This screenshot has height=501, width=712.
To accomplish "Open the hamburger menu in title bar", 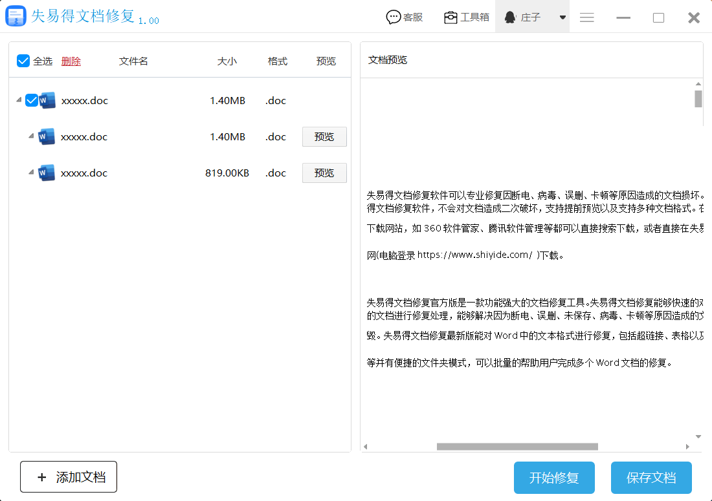I will (586, 17).
